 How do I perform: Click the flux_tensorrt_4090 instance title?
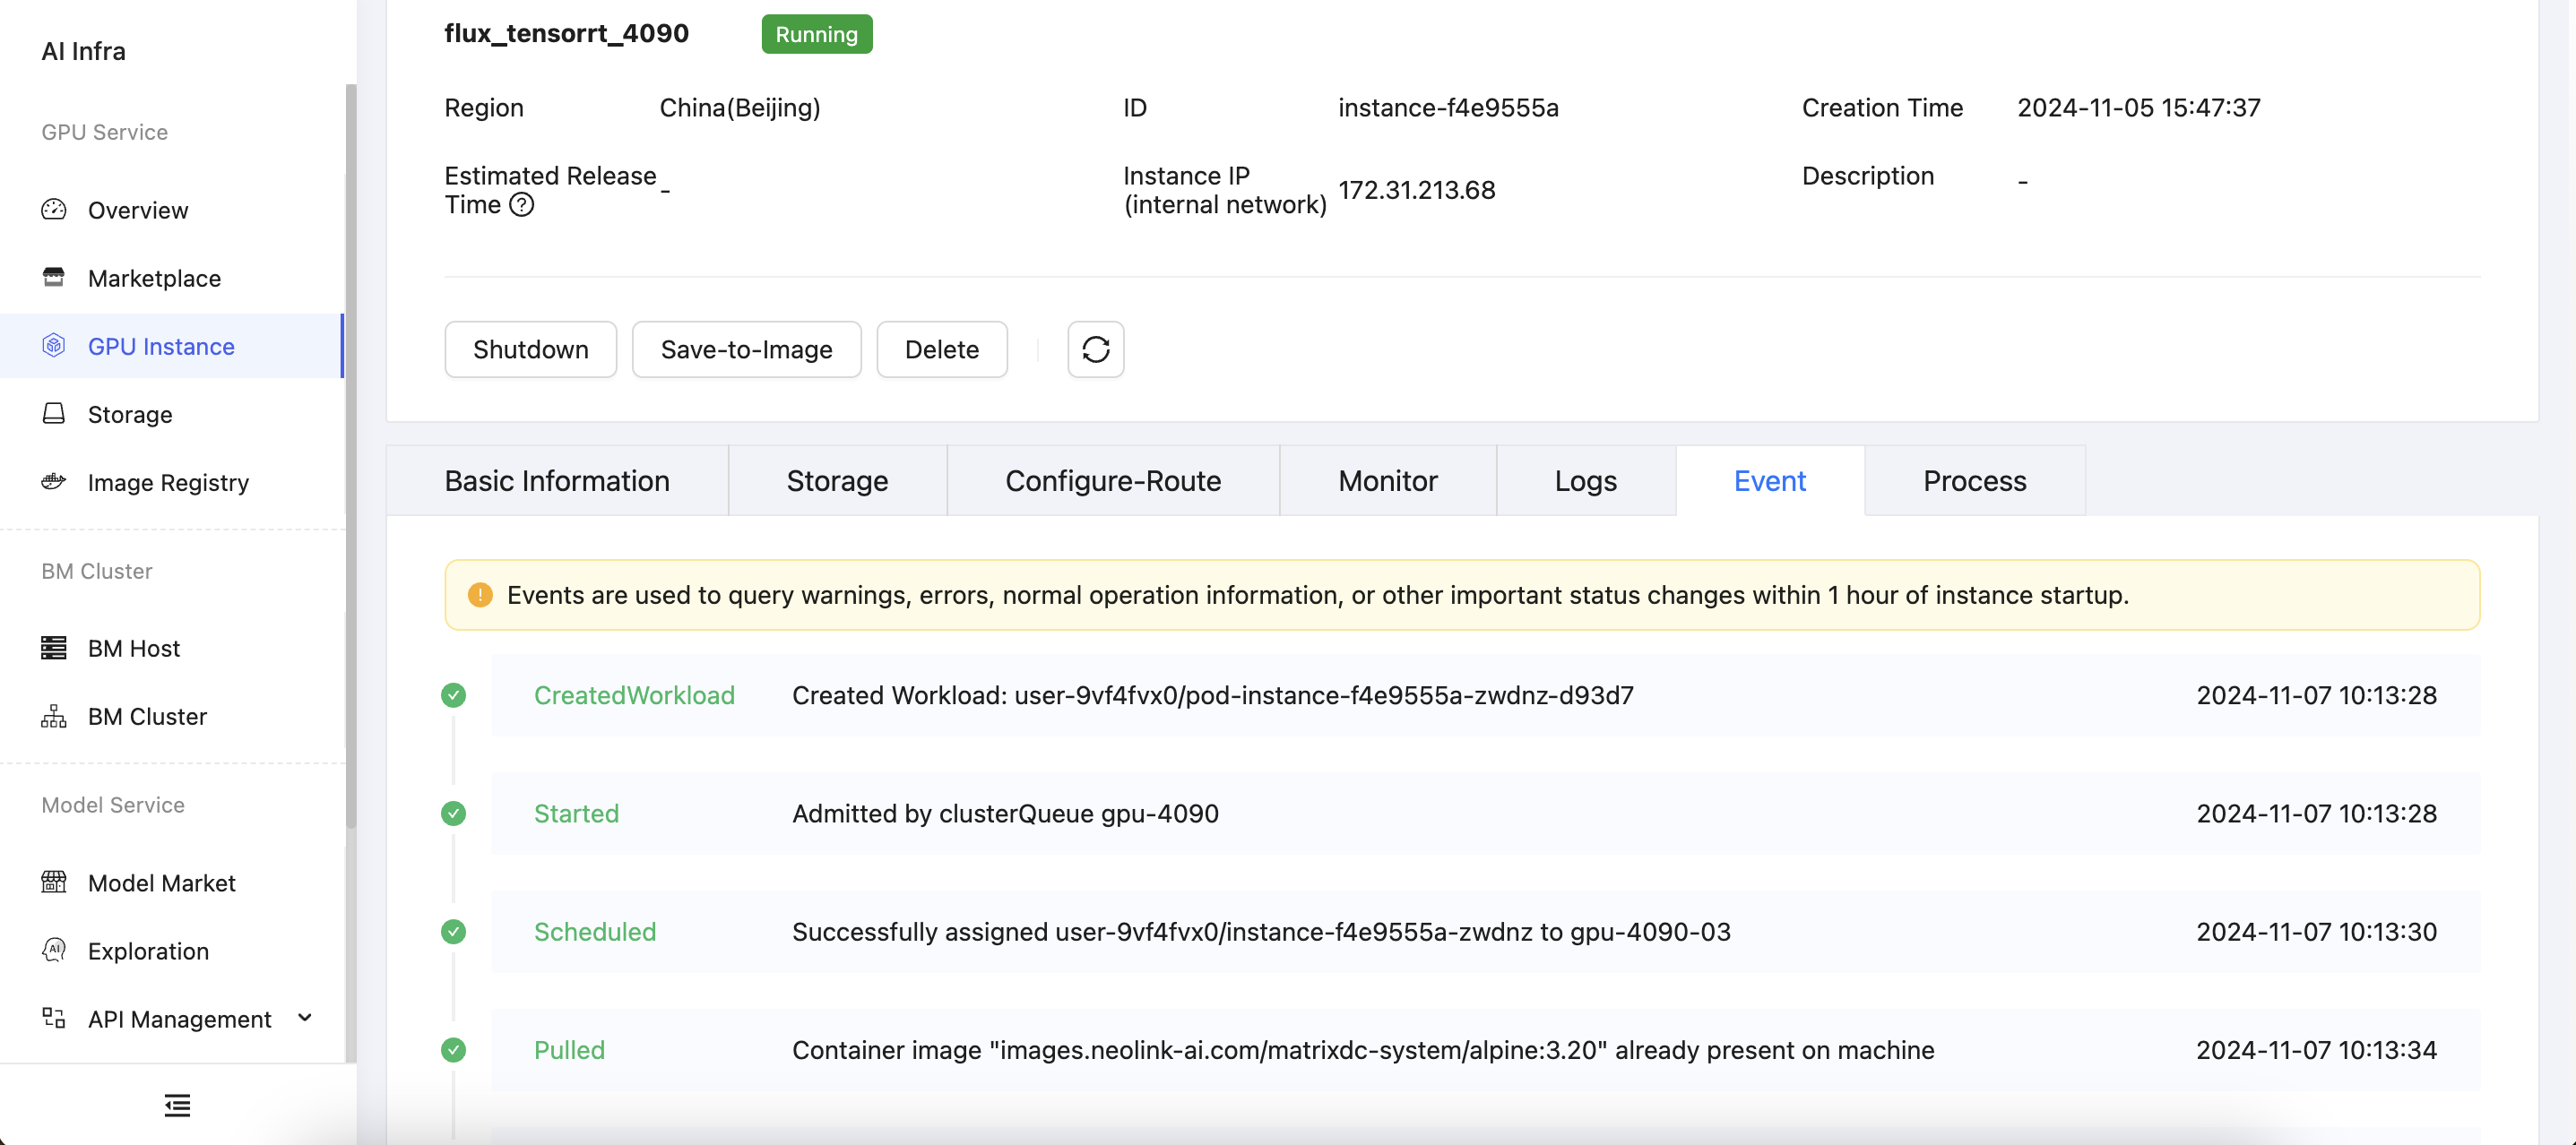tap(566, 33)
